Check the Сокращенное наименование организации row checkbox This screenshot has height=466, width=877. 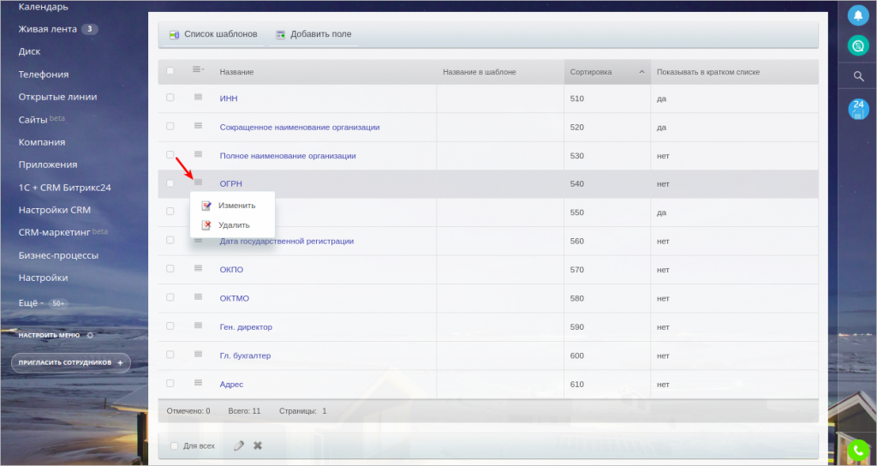170,127
